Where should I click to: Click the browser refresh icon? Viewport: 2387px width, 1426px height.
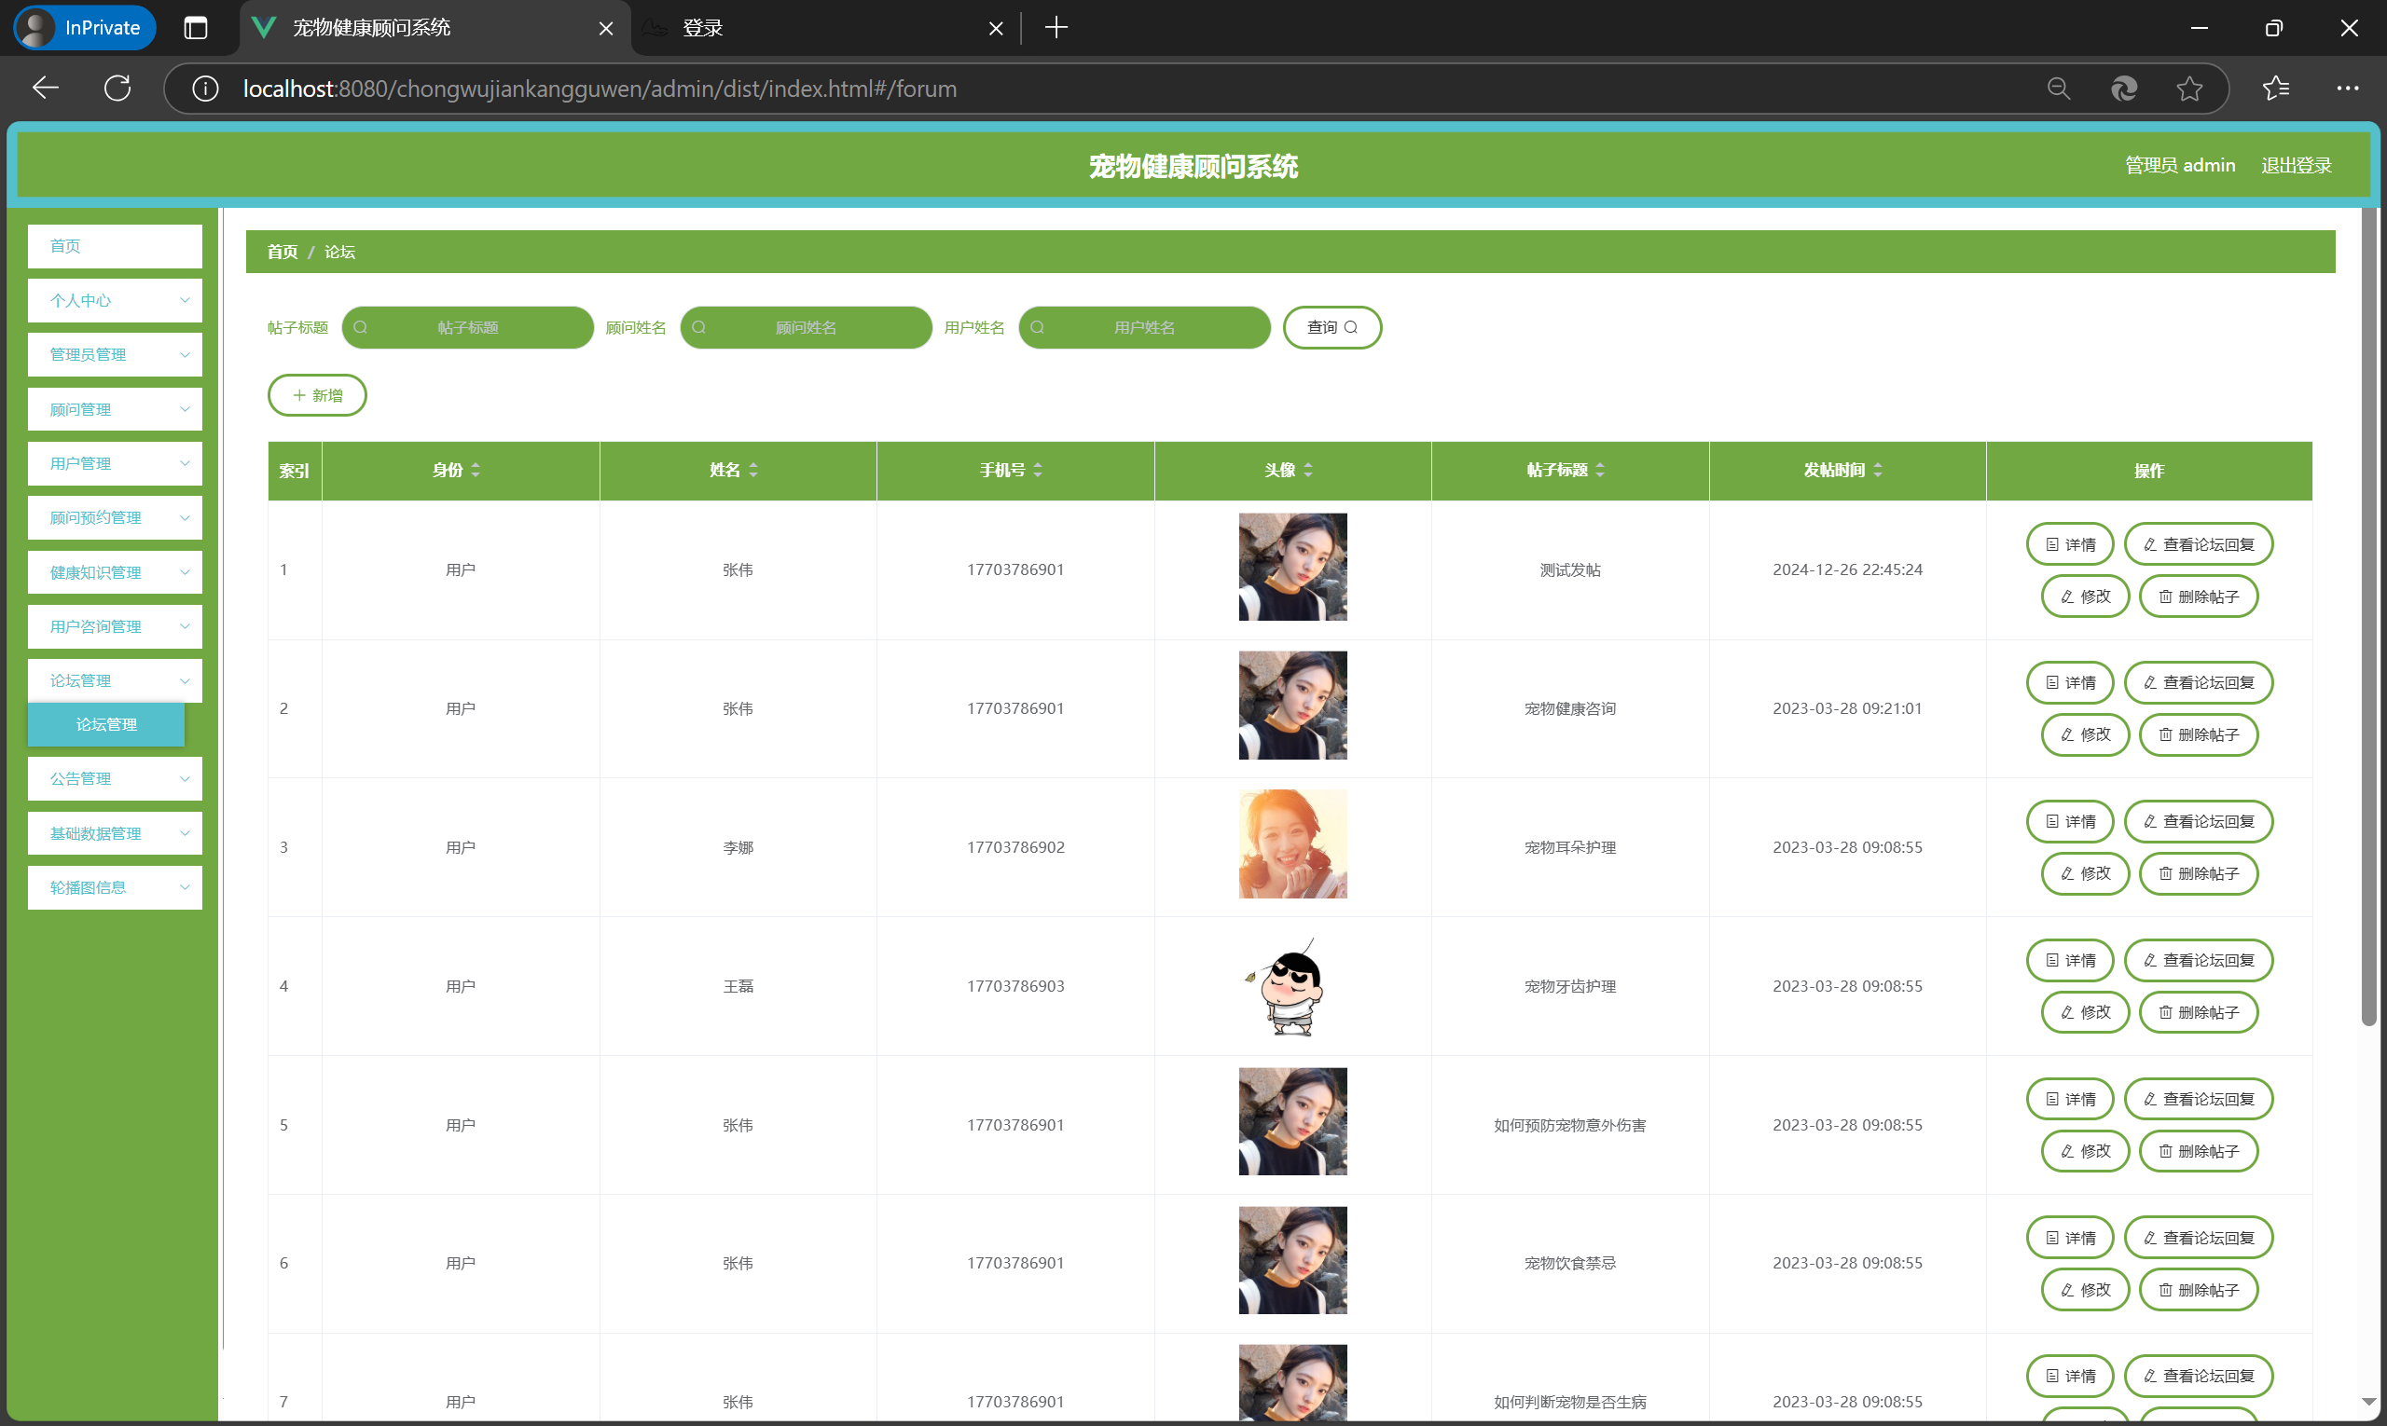[117, 89]
